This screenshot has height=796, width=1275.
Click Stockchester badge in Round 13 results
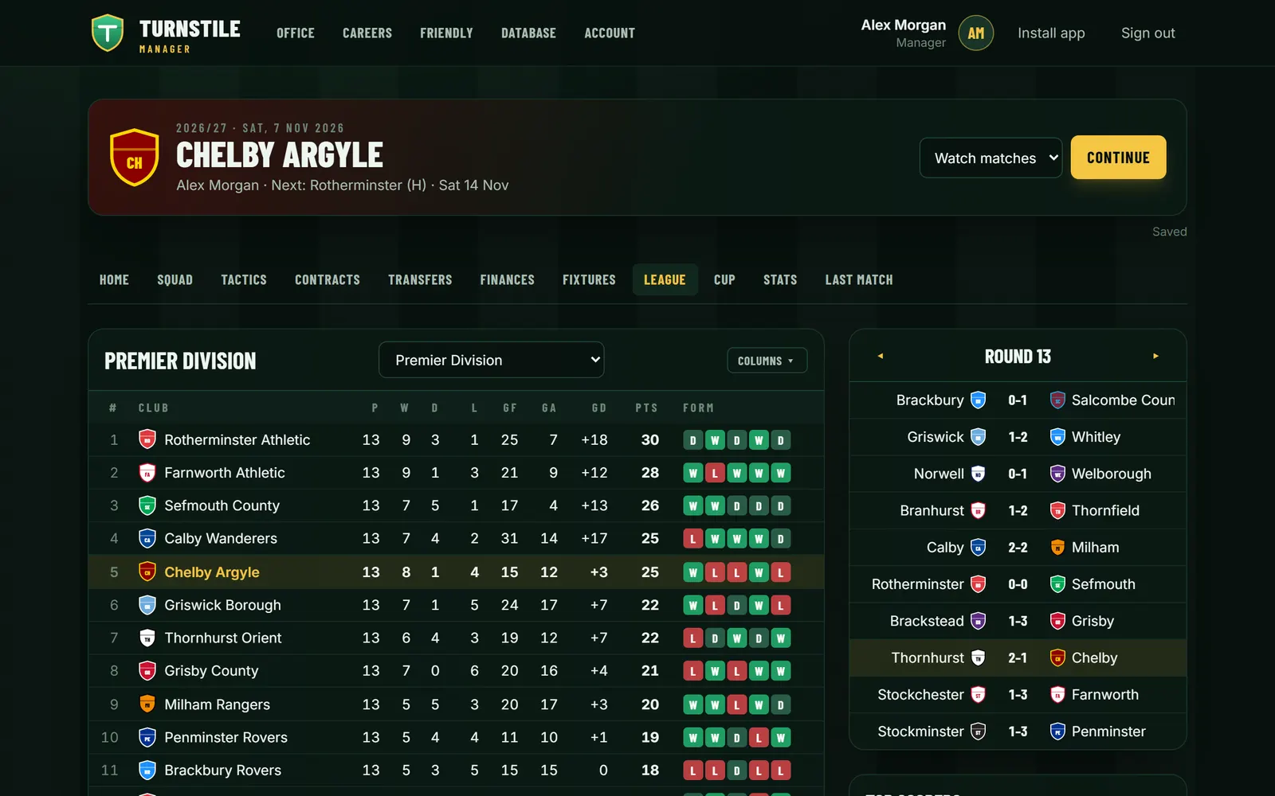(x=979, y=695)
